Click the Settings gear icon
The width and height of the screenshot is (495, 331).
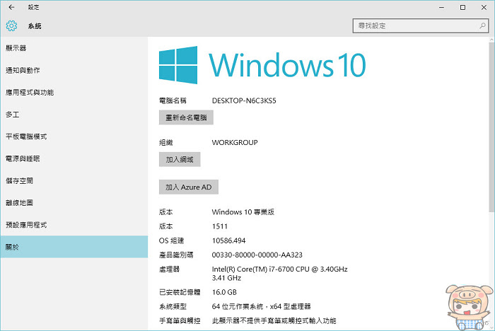pos(11,26)
